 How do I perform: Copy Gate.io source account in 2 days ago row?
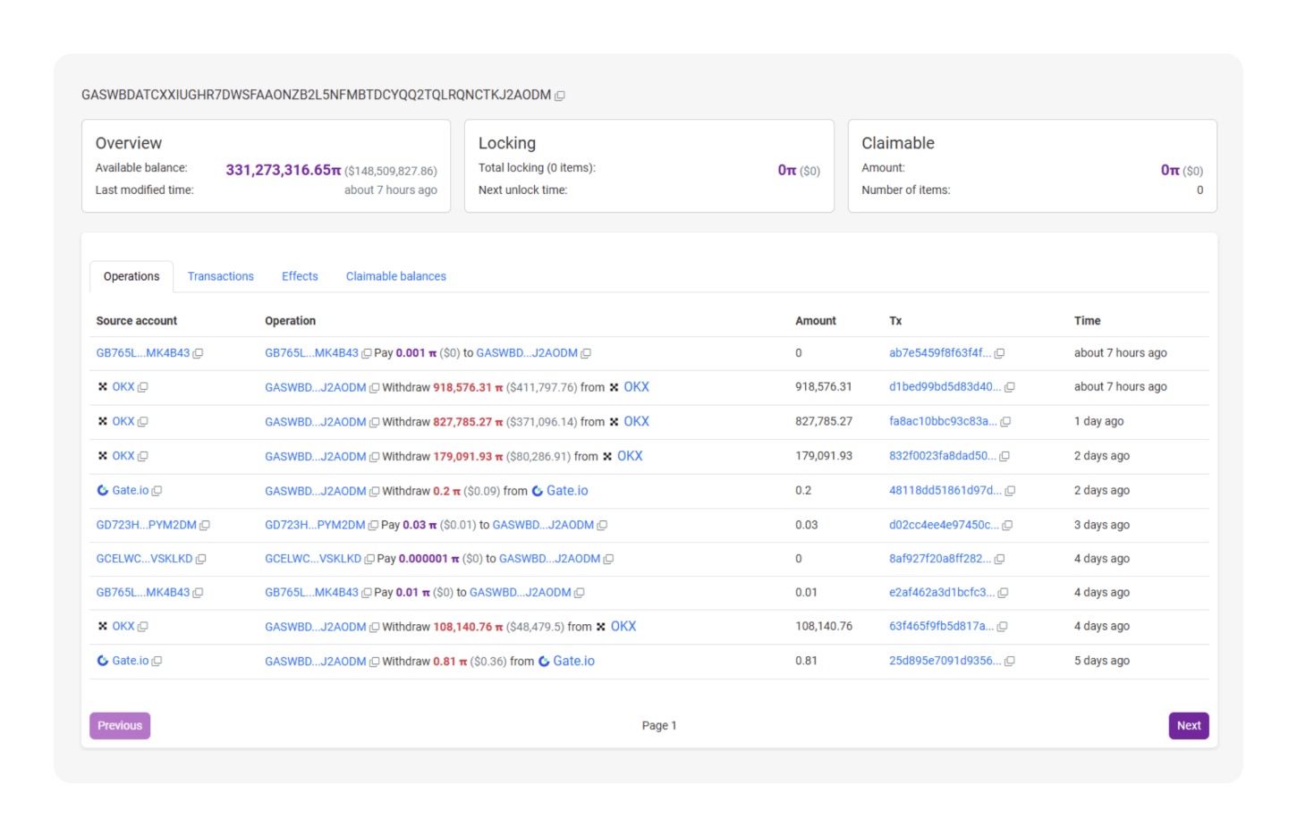157,491
